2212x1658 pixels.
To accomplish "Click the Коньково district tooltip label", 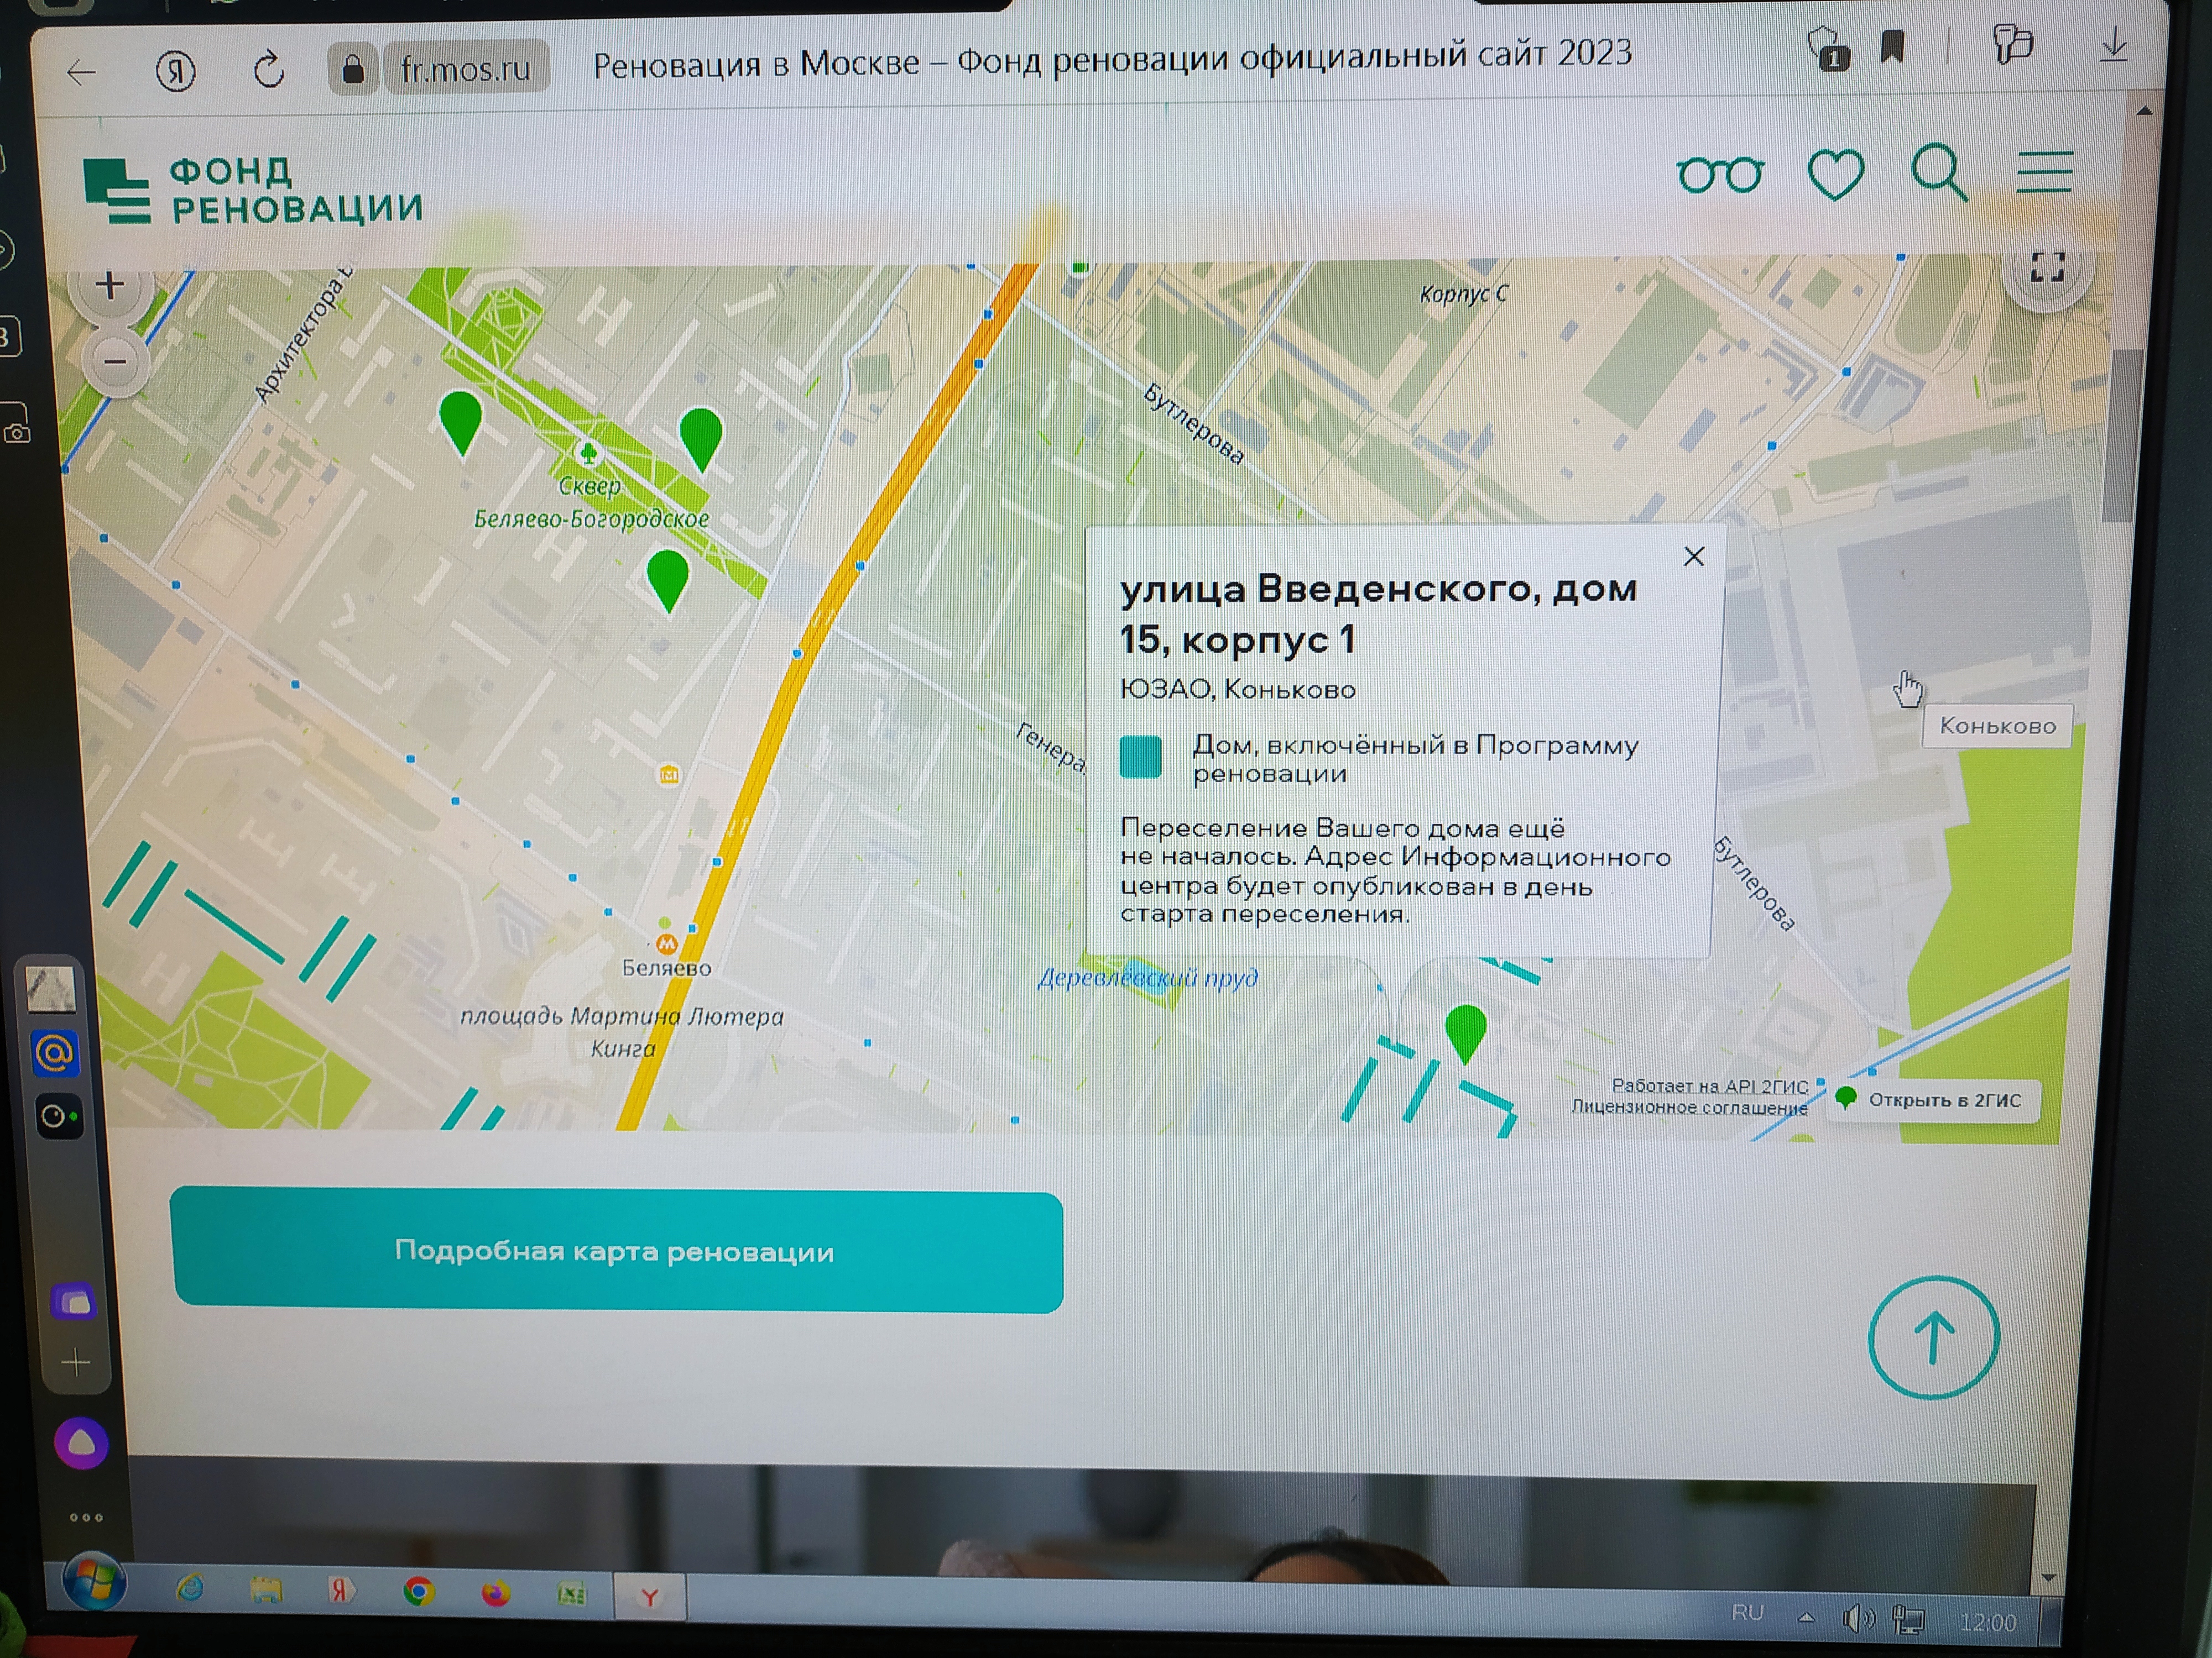I will coord(1997,726).
